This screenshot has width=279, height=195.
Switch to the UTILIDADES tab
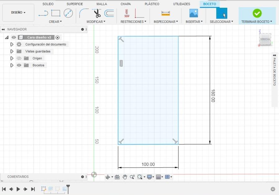182,4
